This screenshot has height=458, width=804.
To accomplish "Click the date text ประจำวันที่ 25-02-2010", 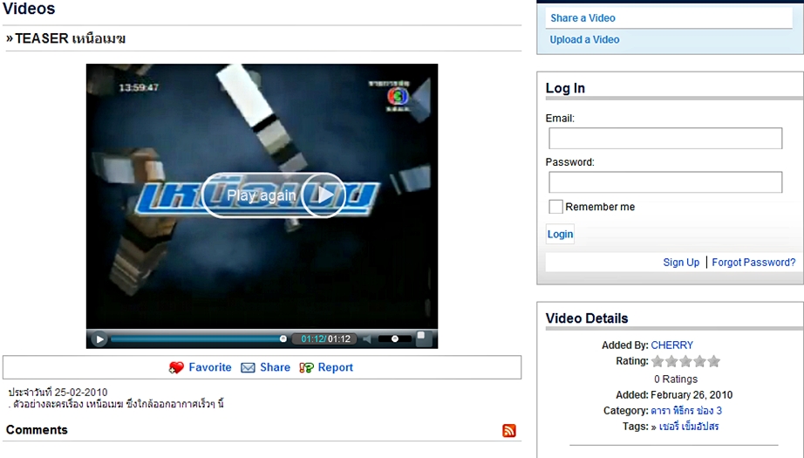I will 58,393.
